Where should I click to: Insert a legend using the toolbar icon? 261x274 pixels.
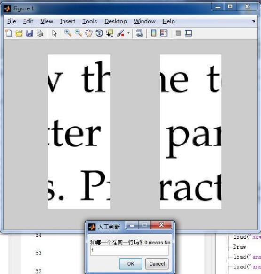[x=164, y=33]
